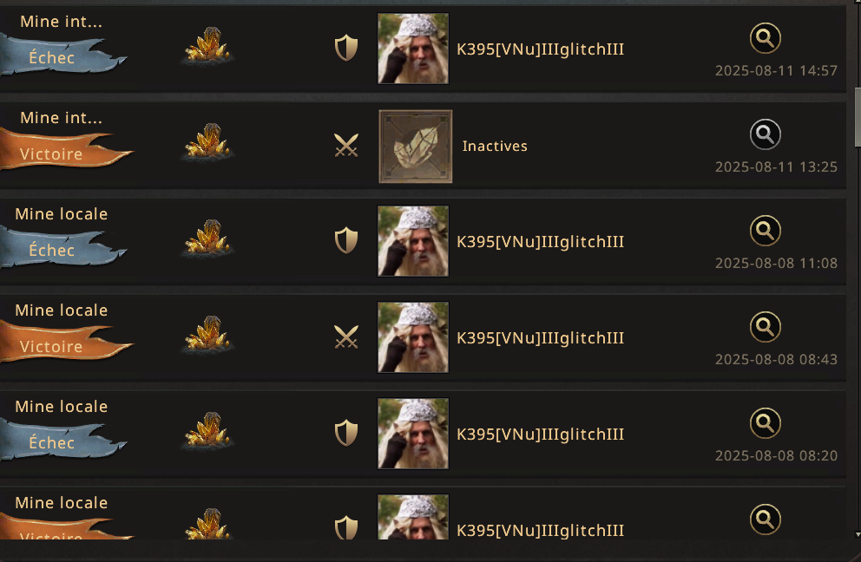Open player name K395[VNu]IIIglitchIII at 11:08

pyautogui.click(x=541, y=241)
